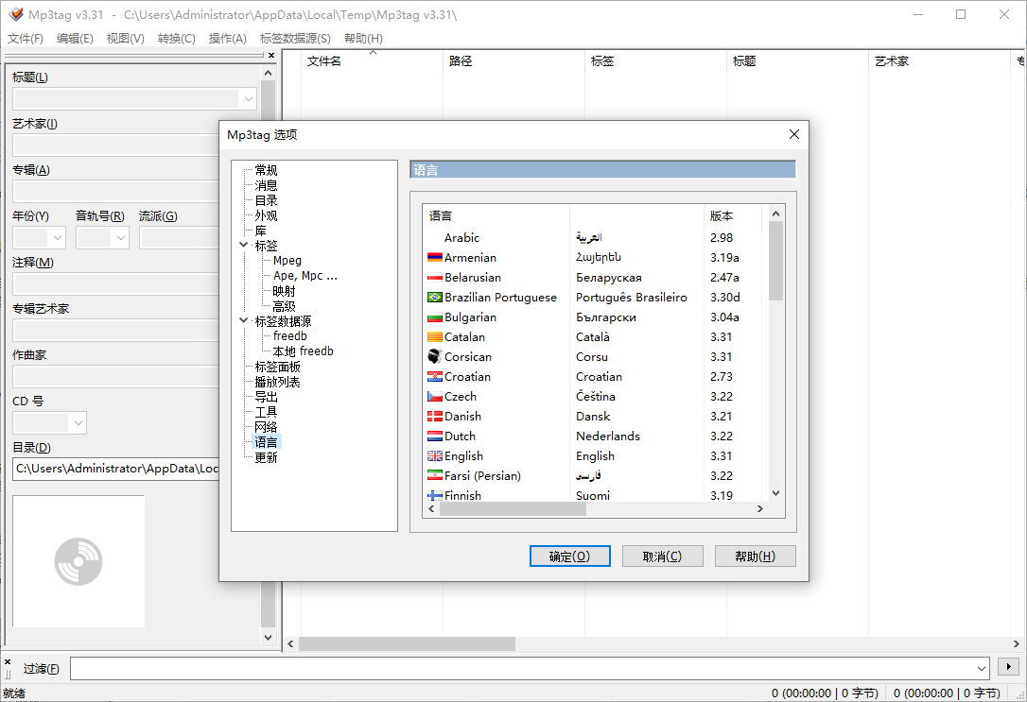The width and height of the screenshot is (1027, 702).
Task: Click the 确定(O) button to confirm
Action: point(569,556)
